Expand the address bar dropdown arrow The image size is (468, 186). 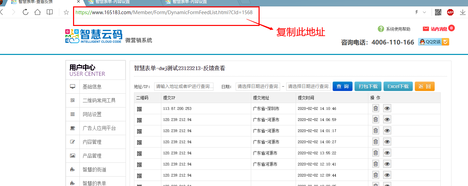[424, 12]
